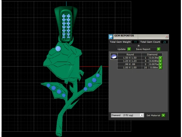This screenshot has height=137, width=182.
Task: Select the '1.00 X 1.00' size cell
Action: coord(130,68)
